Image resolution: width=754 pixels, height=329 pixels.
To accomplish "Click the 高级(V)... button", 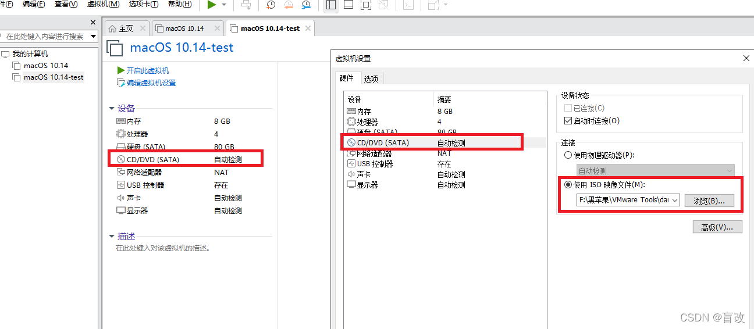I will 717,227.
